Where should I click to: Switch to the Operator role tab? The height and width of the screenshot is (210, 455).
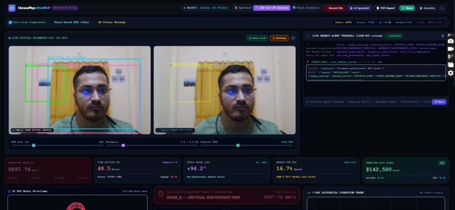pos(243,8)
